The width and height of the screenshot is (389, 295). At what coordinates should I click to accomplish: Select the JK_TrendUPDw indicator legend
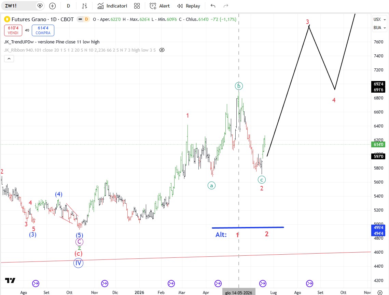point(52,42)
